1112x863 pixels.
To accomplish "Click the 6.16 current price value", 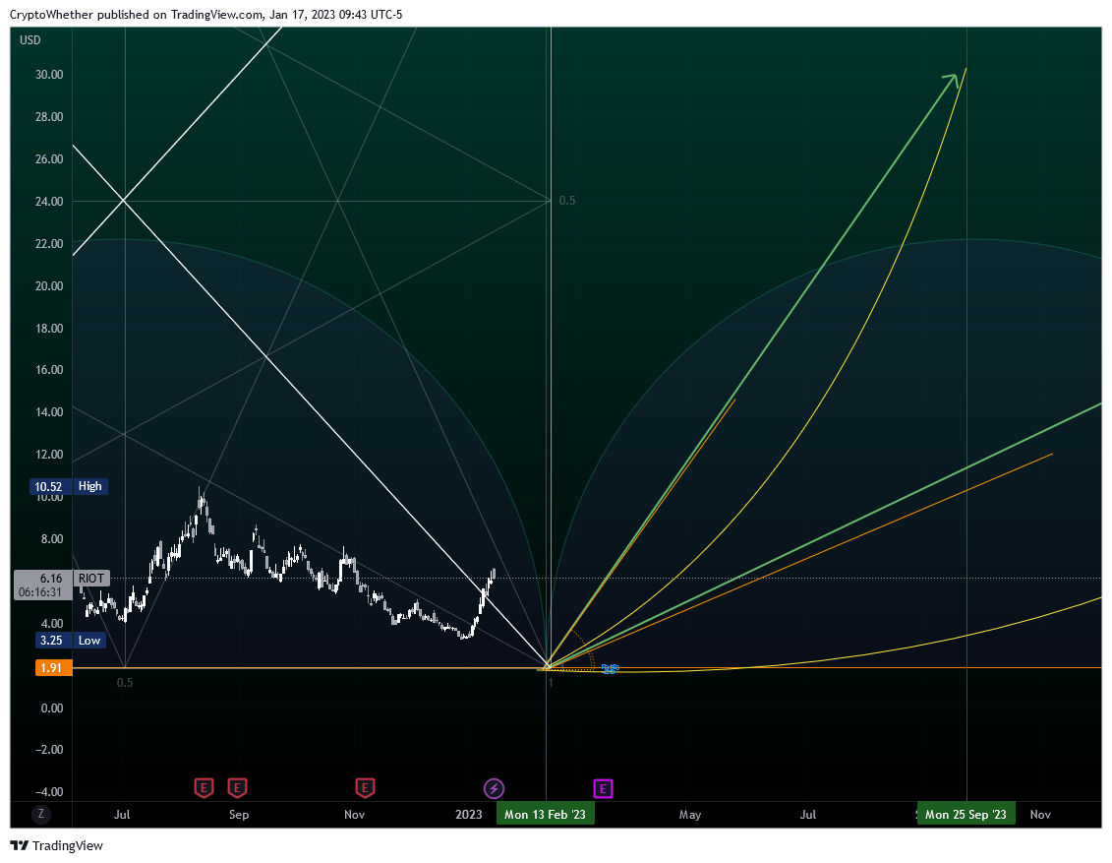I will pyautogui.click(x=51, y=579).
